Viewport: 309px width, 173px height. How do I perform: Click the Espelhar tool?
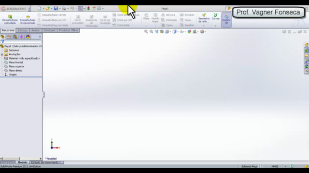(187, 25)
